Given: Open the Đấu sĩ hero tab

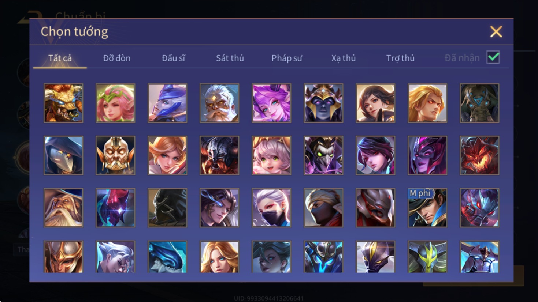Looking at the screenshot, I should pos(173,58).
